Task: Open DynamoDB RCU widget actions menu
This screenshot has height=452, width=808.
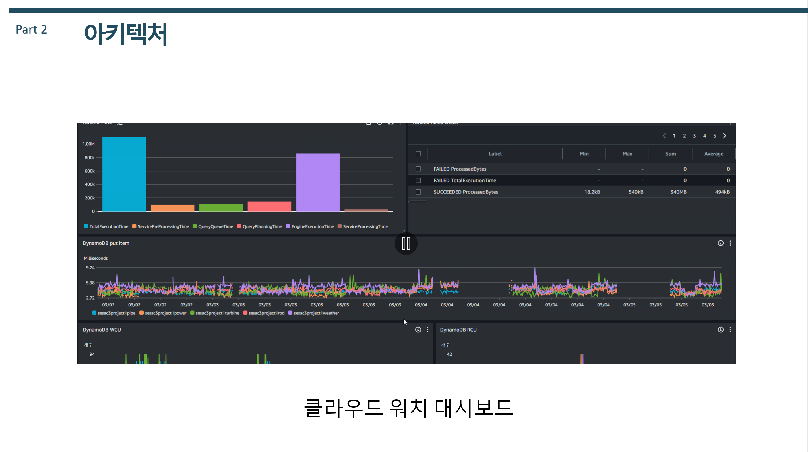Action: pyautogui.click(x=730, y=330)
